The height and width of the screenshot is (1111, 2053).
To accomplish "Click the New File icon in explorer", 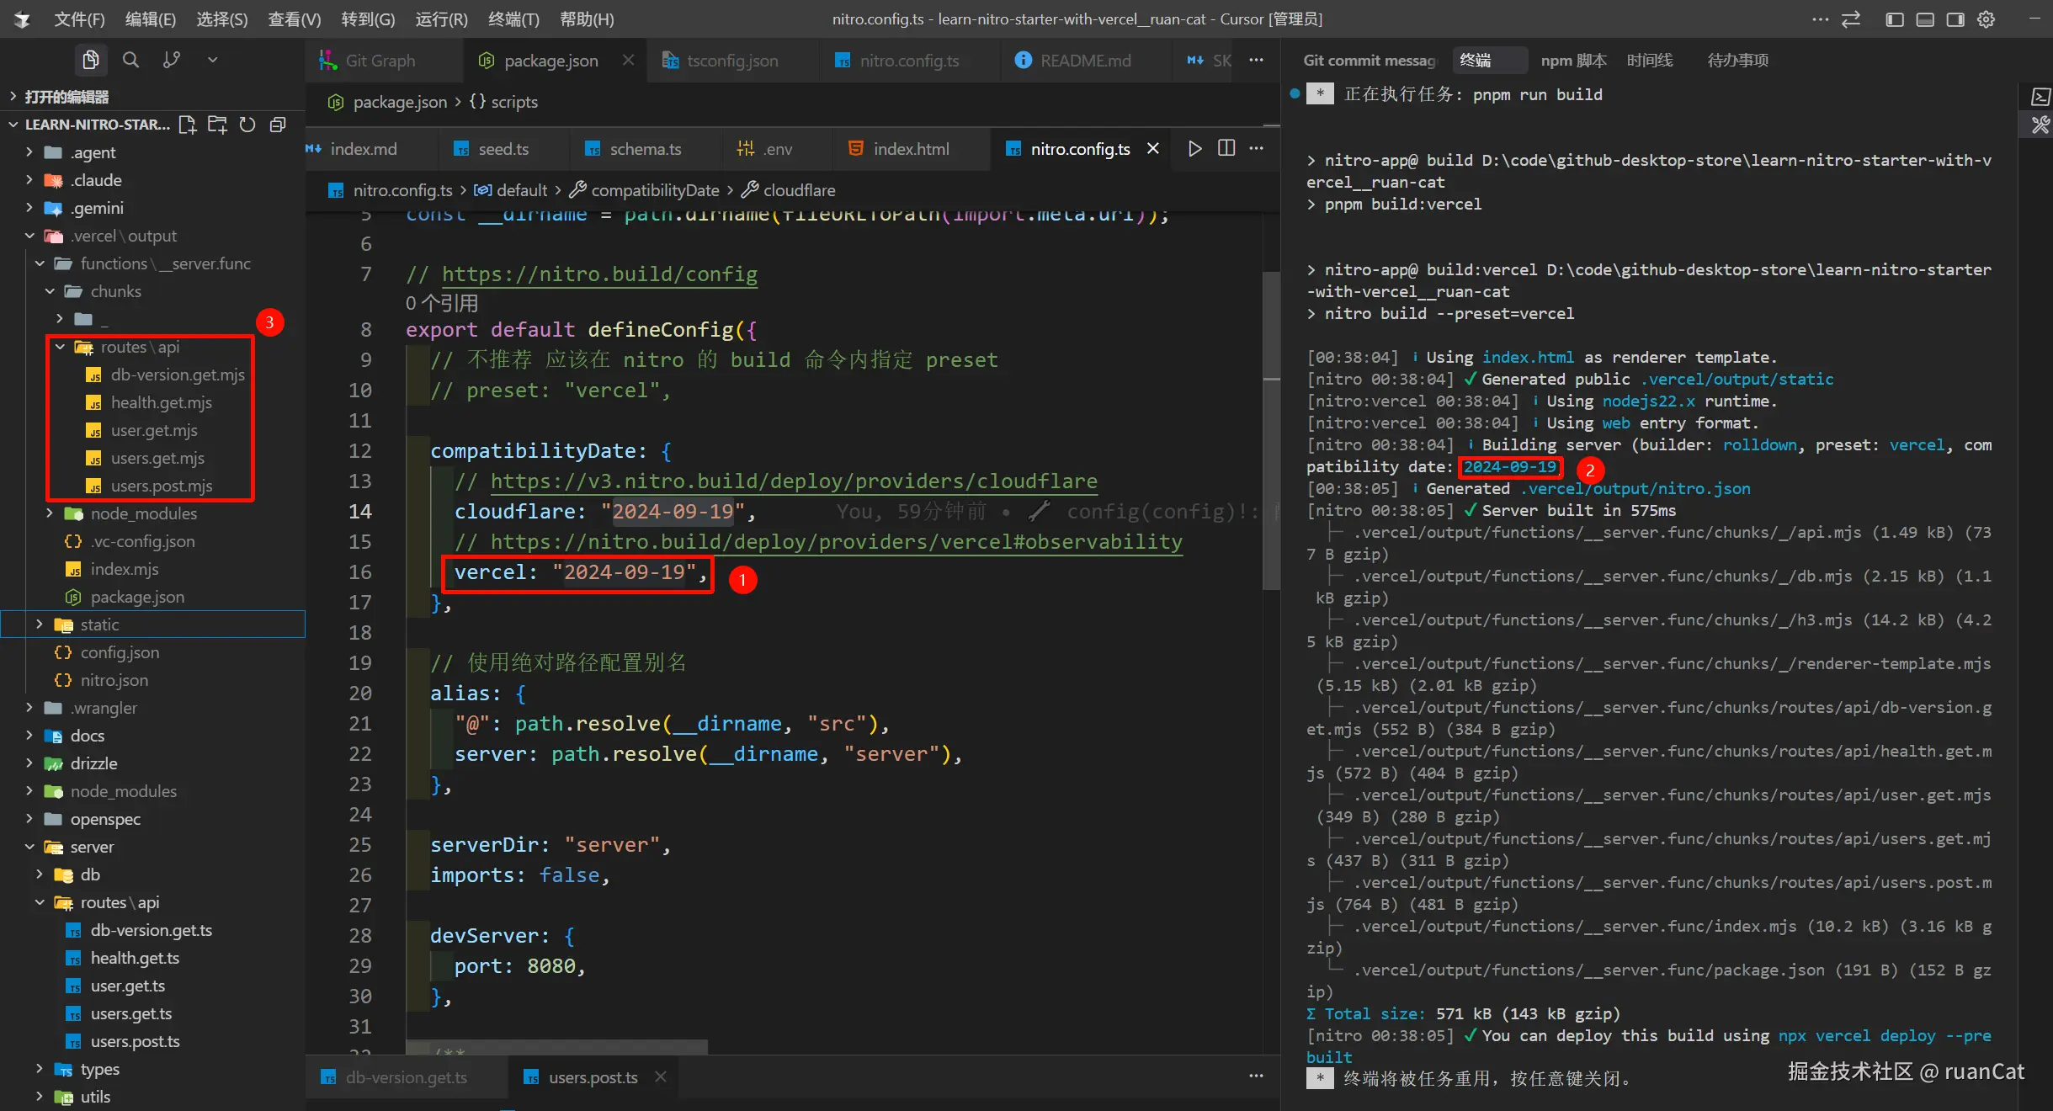I will tap(187, 125).
